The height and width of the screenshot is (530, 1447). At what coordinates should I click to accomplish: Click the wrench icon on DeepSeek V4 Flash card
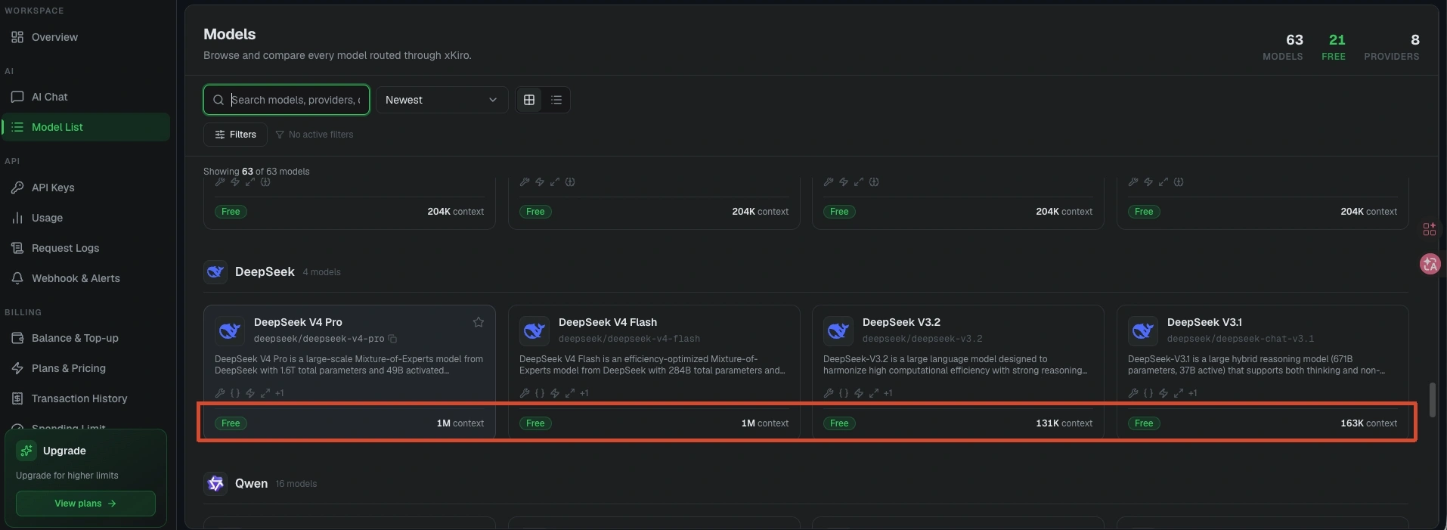[525, 393]
